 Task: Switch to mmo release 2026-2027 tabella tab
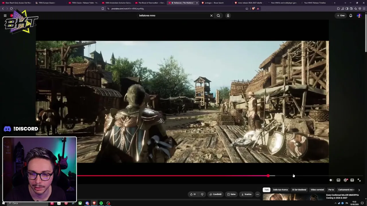coord(249,3)
